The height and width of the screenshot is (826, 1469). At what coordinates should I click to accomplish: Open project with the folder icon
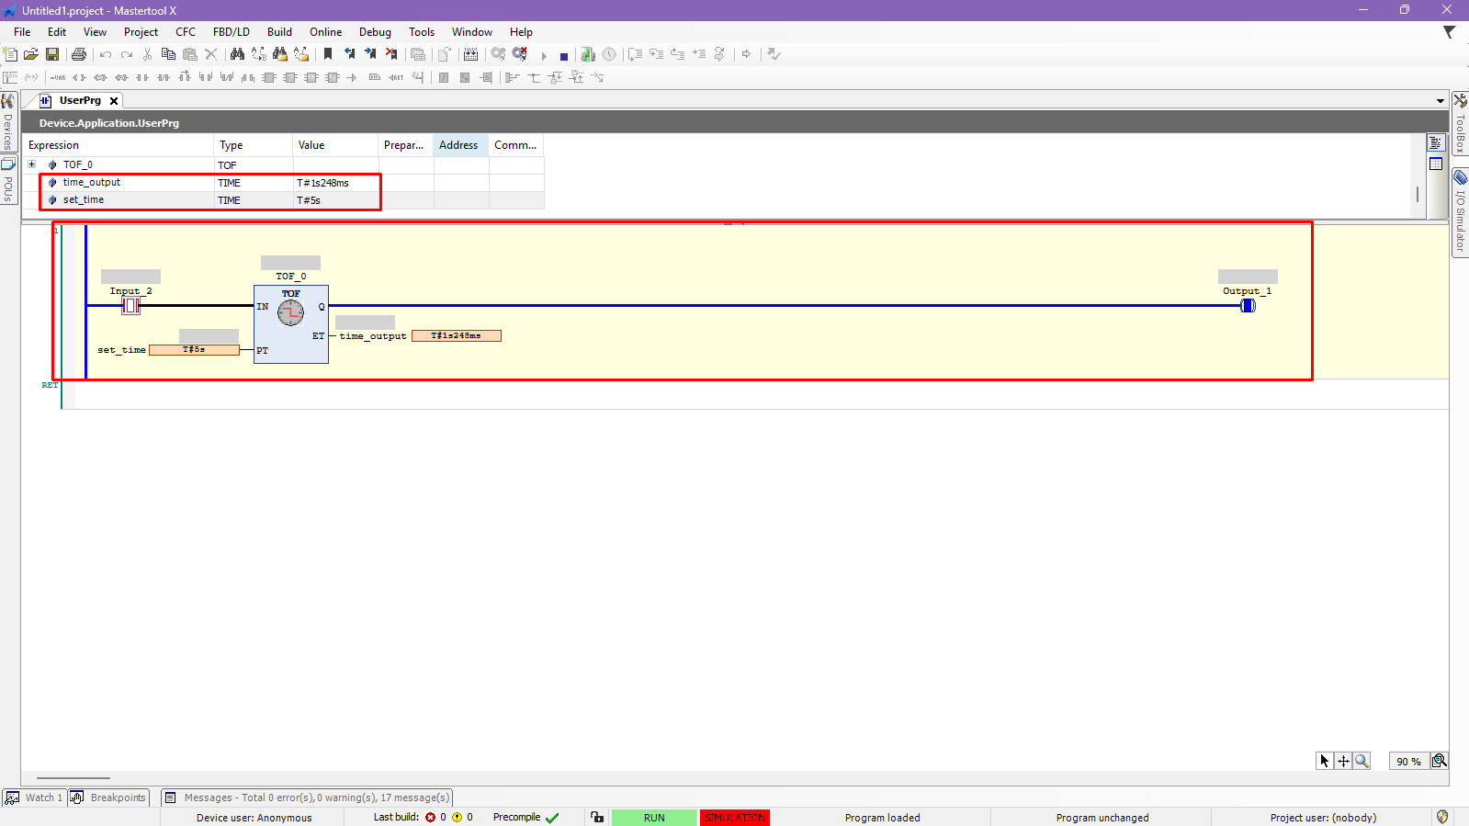click(x=31, y=55)
